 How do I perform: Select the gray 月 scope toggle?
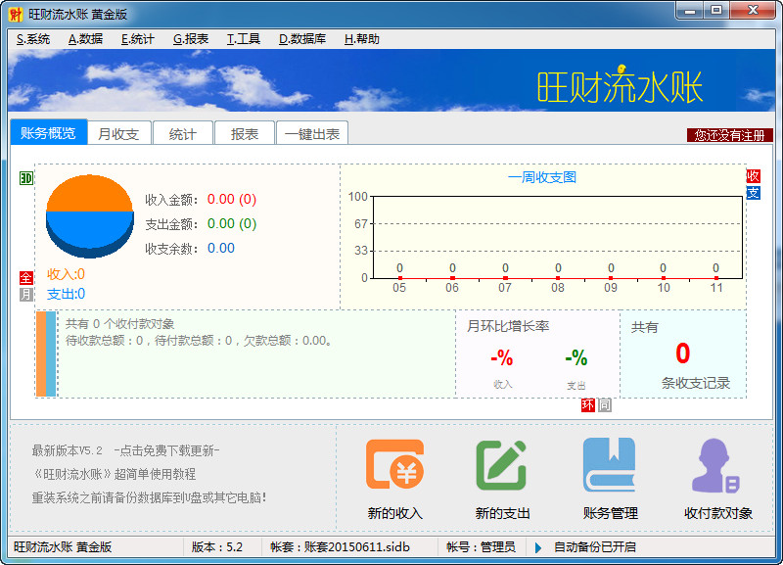click(26, 294)
